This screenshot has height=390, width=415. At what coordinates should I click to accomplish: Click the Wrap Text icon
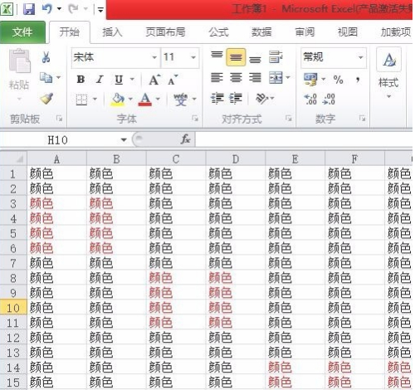[276, 57]
